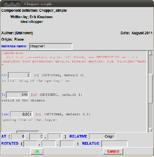Click the second AT coordinate field
The height and width of the screenshot is (157, 154).
click(36, 136)
